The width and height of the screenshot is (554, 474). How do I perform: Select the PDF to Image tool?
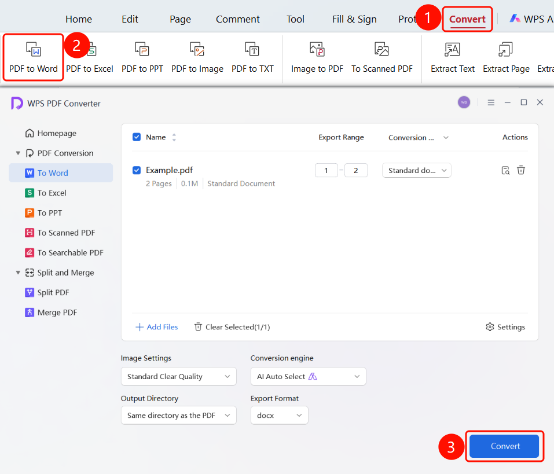coord(197,57)
